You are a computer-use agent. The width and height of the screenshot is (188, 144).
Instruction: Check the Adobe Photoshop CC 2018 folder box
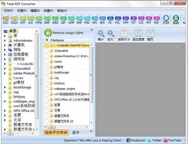click(46, 56)
